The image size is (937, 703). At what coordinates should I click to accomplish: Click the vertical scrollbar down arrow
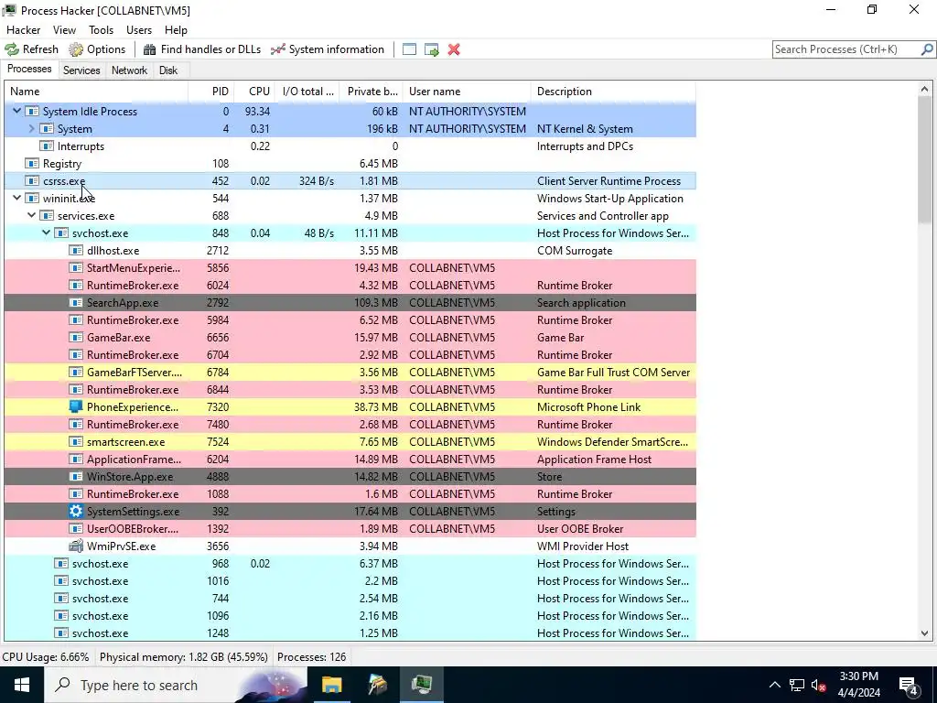(924, 633)
